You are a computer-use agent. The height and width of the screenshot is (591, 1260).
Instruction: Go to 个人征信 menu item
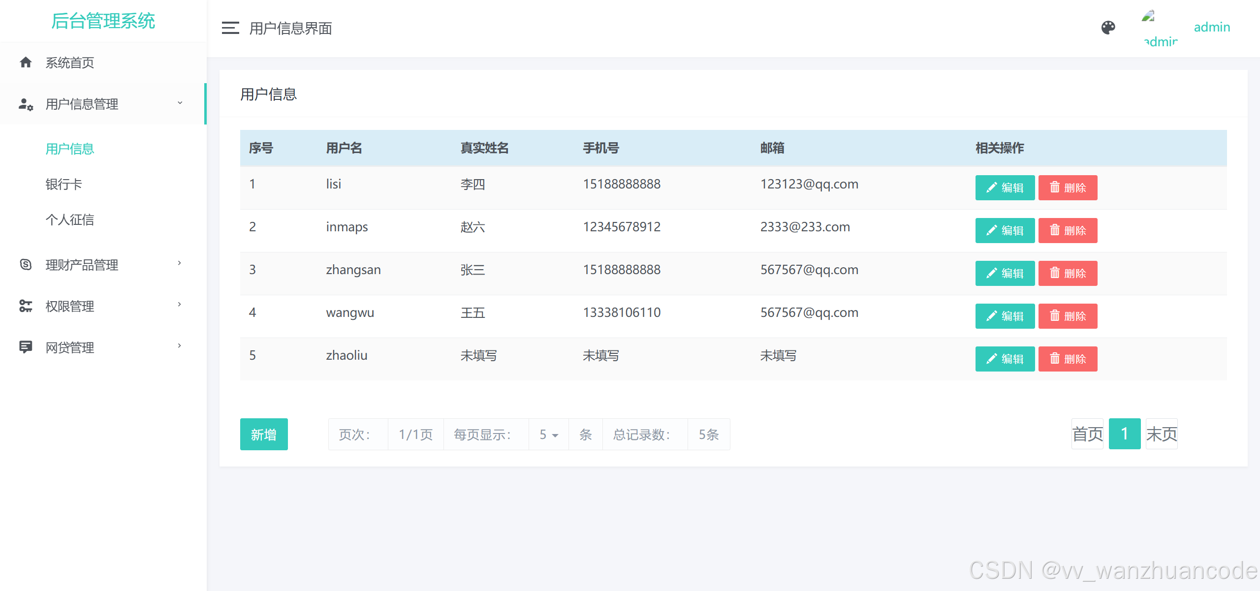69,219
